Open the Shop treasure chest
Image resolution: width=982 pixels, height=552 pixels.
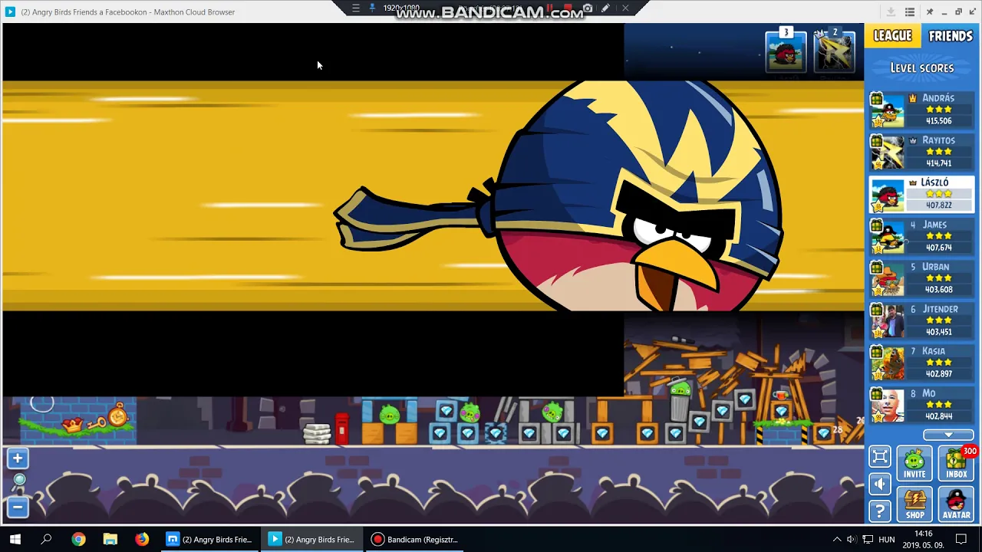pos(914,504)
